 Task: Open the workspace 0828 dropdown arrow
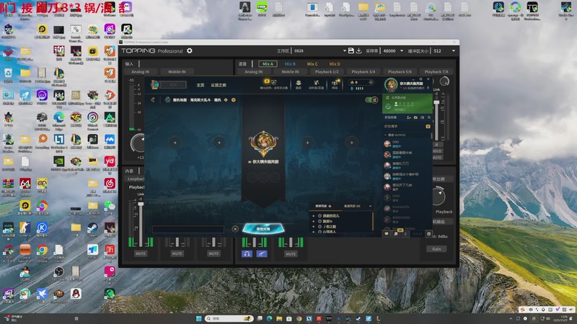[x=345, y=50]
